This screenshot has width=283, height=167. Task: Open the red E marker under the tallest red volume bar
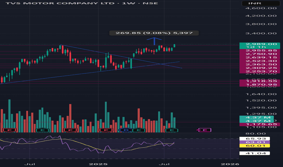pos(70,130)
